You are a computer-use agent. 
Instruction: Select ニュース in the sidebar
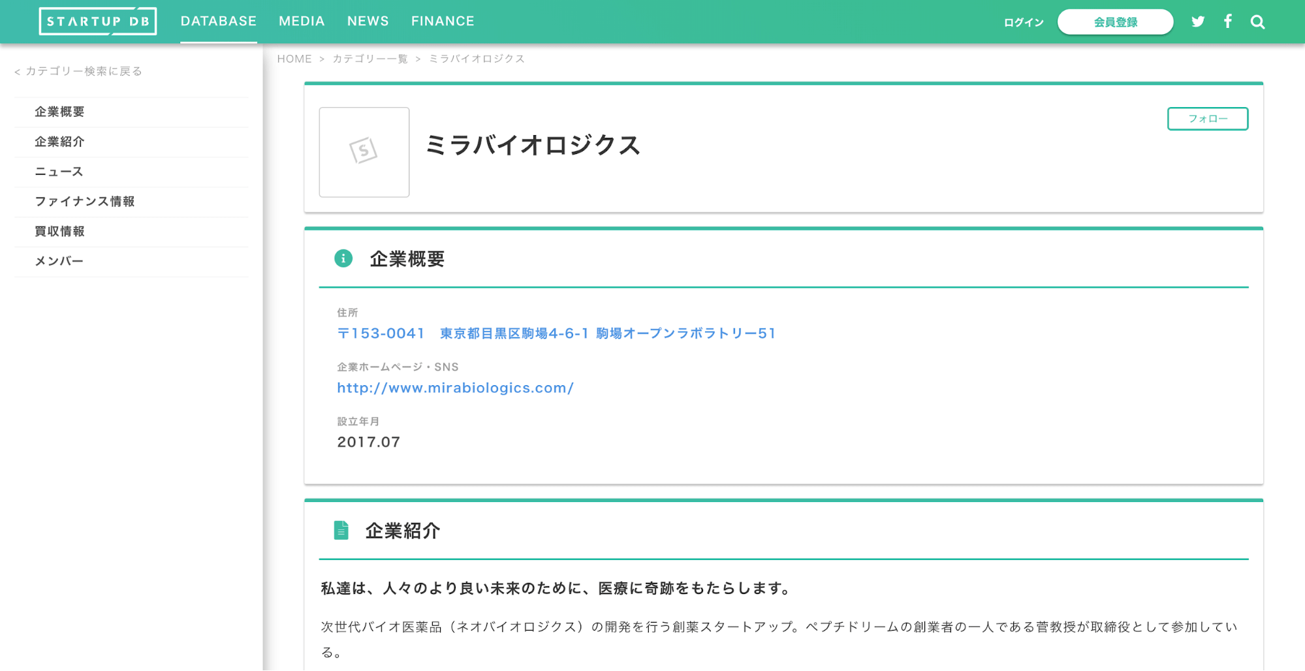coord(131,172)
